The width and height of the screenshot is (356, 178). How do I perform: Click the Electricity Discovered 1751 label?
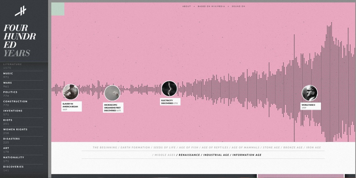coord(170,102)
